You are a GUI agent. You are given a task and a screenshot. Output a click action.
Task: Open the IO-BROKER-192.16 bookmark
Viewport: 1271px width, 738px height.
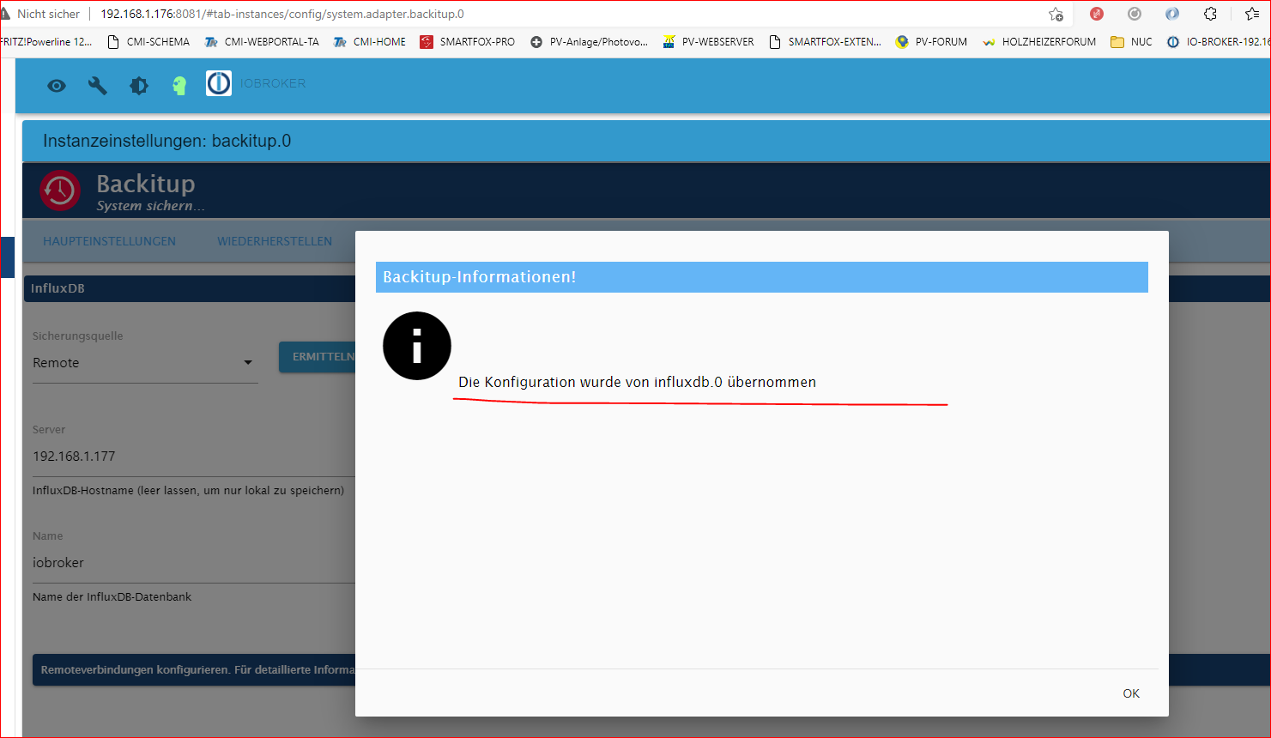click(1219, 41)
